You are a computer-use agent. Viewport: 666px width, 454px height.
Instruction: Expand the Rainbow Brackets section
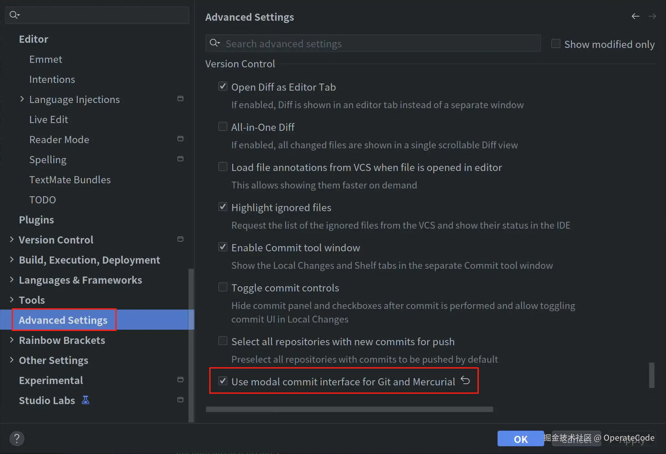[x=12, y=340]
